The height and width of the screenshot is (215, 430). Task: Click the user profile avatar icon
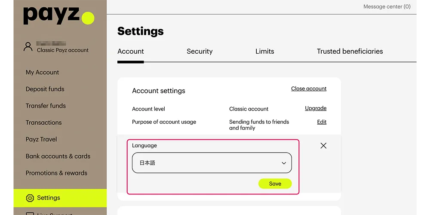28,46
